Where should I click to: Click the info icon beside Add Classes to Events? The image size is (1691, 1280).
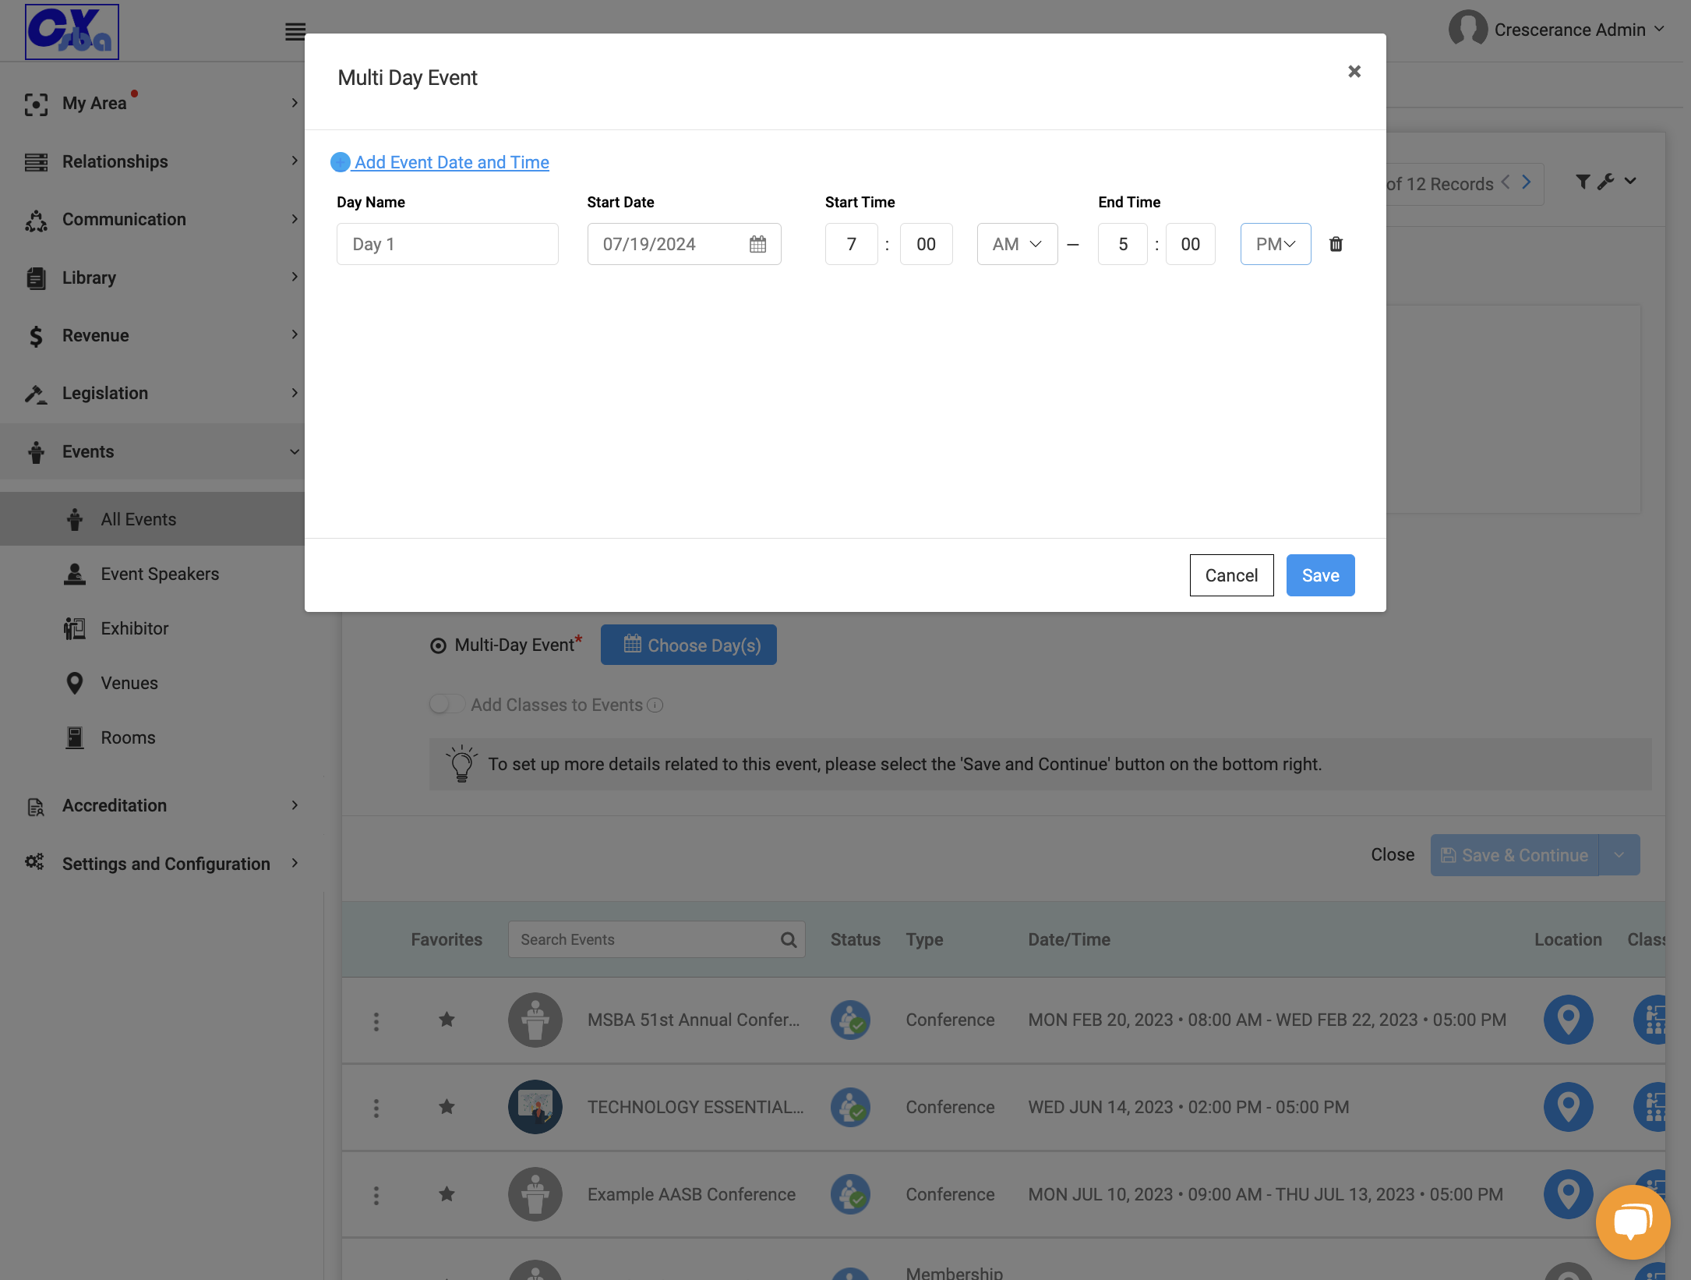click(655, 705)
